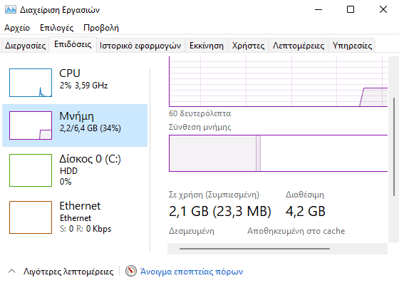Select the Μνήμη memory graph thumbnail
This screenshot has height=288, width=399.
point(31,125)
